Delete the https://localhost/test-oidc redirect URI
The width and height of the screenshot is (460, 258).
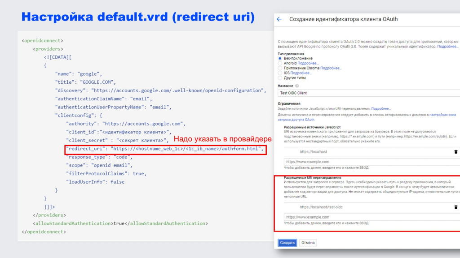(456, 207)
